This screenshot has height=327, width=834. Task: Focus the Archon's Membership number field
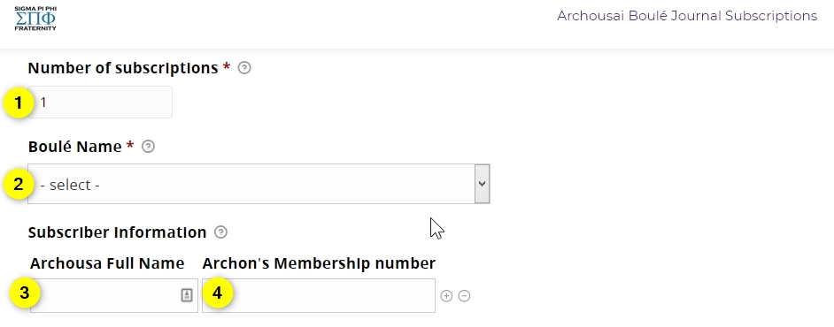[319, 296]
